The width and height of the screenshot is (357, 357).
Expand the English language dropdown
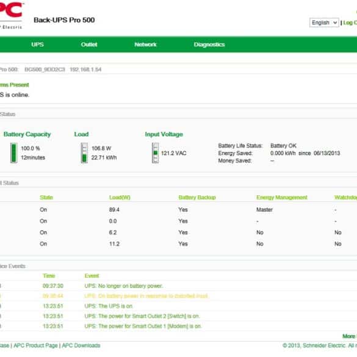(x=324, y=23)
